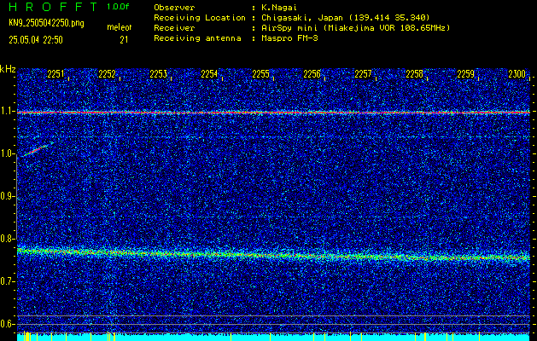This screenshot has width=537, height=341.
Task: Click the Receiving Location label
Action: [200, 17]
